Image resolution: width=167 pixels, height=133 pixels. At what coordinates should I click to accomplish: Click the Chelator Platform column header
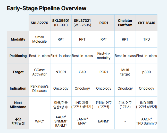(x=125, y=23)
